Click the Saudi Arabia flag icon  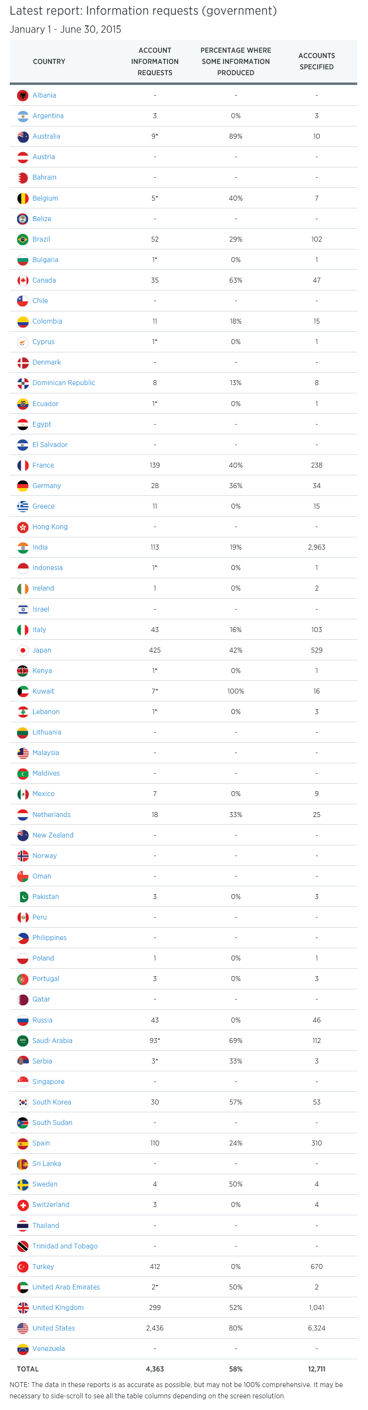(x=22, y=1041)
